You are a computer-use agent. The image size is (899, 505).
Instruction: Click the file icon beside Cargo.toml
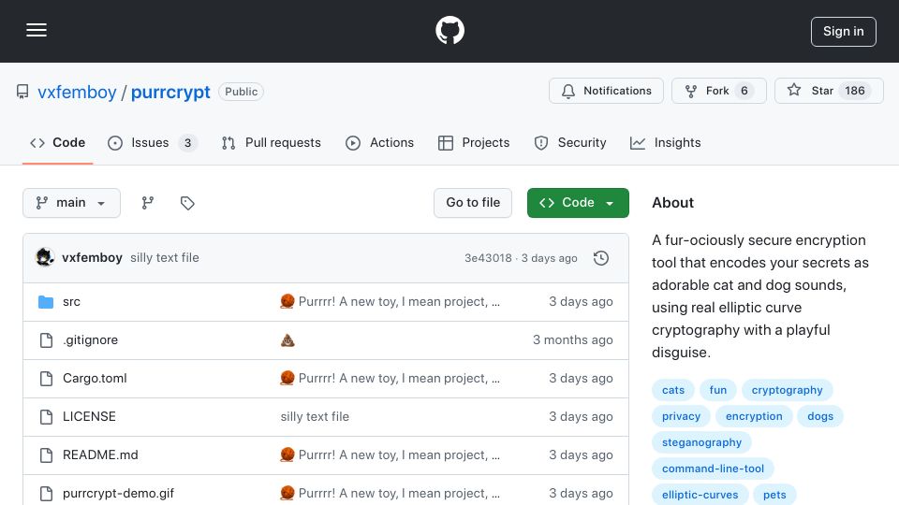(46, 379)
